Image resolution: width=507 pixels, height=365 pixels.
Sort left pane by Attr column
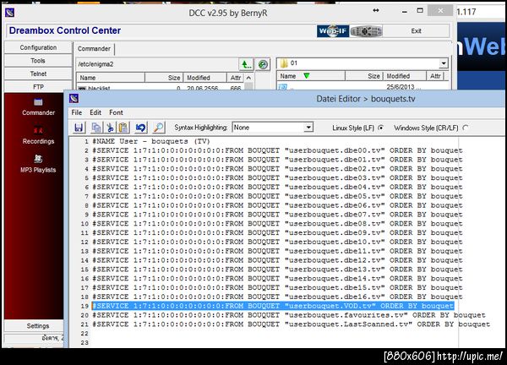[236, 78]
